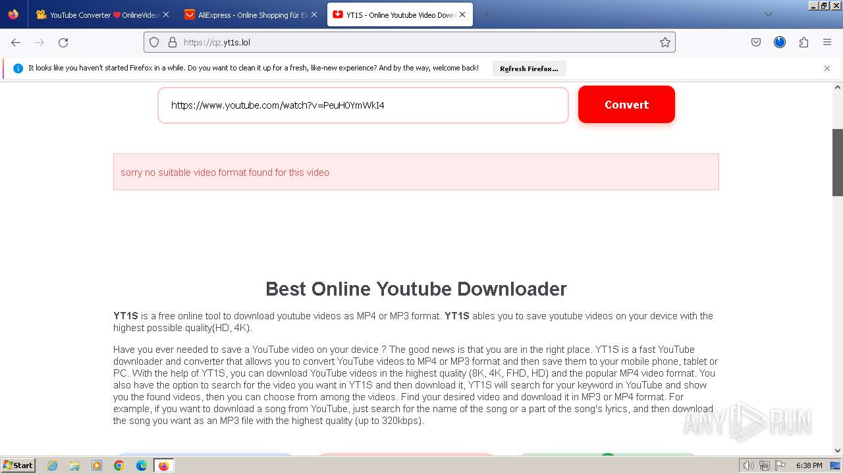Click the Firefox logo in the tab bar

click(13, 14)
